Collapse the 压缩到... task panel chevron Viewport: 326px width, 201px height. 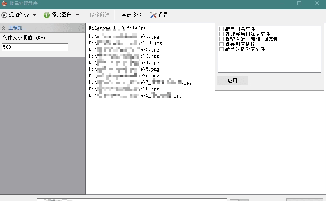pos(4,28)
